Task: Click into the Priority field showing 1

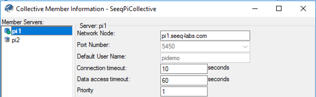Action: click(x=184, y=91)
